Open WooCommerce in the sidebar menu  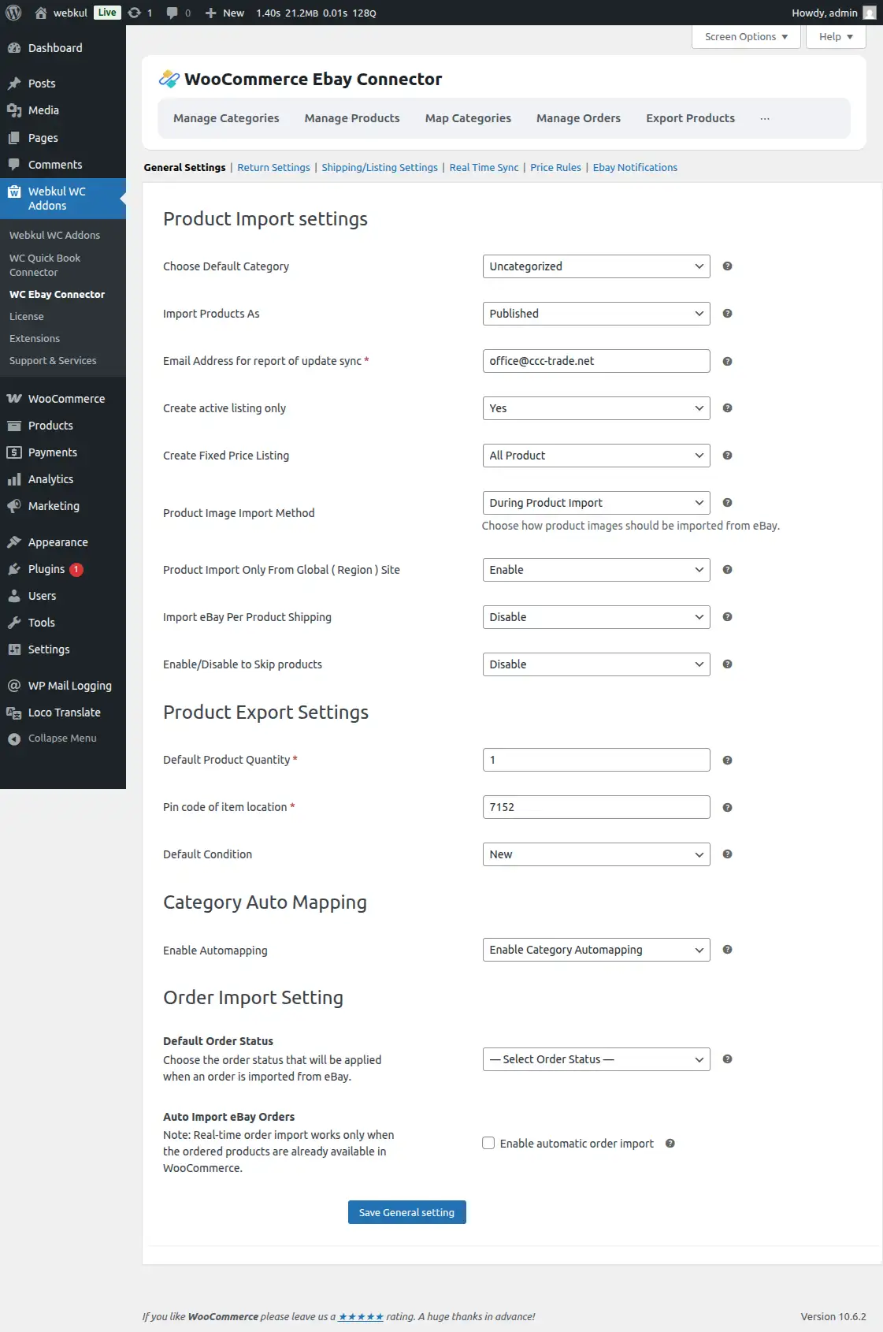[63, 399]
